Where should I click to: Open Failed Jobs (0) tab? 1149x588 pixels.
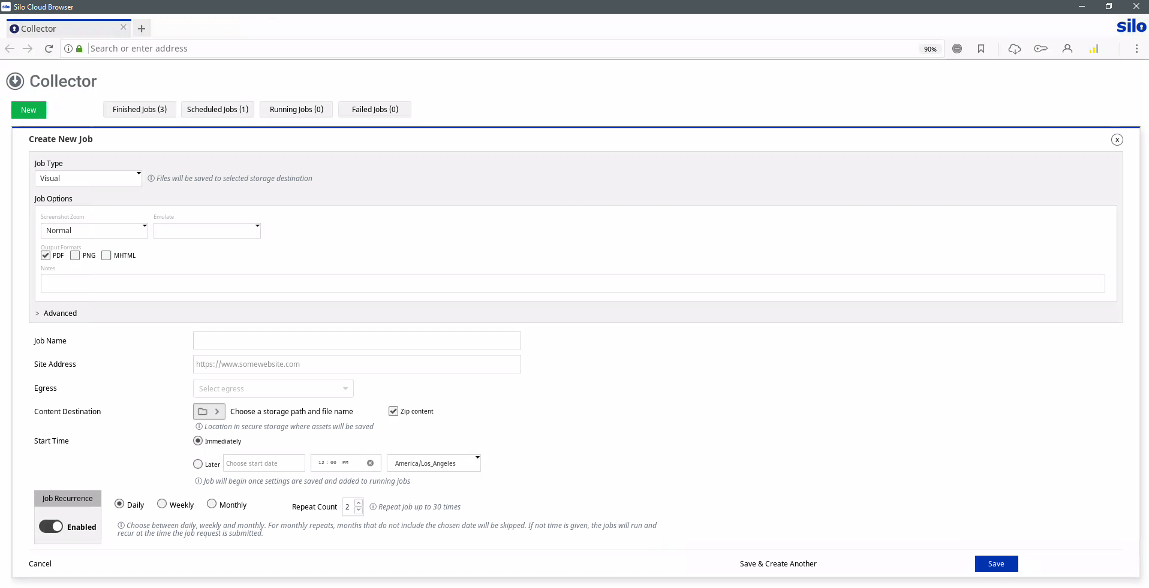[x=375, y=109]
